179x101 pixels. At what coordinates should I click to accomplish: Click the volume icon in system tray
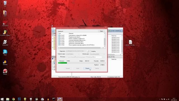(169, 99)
